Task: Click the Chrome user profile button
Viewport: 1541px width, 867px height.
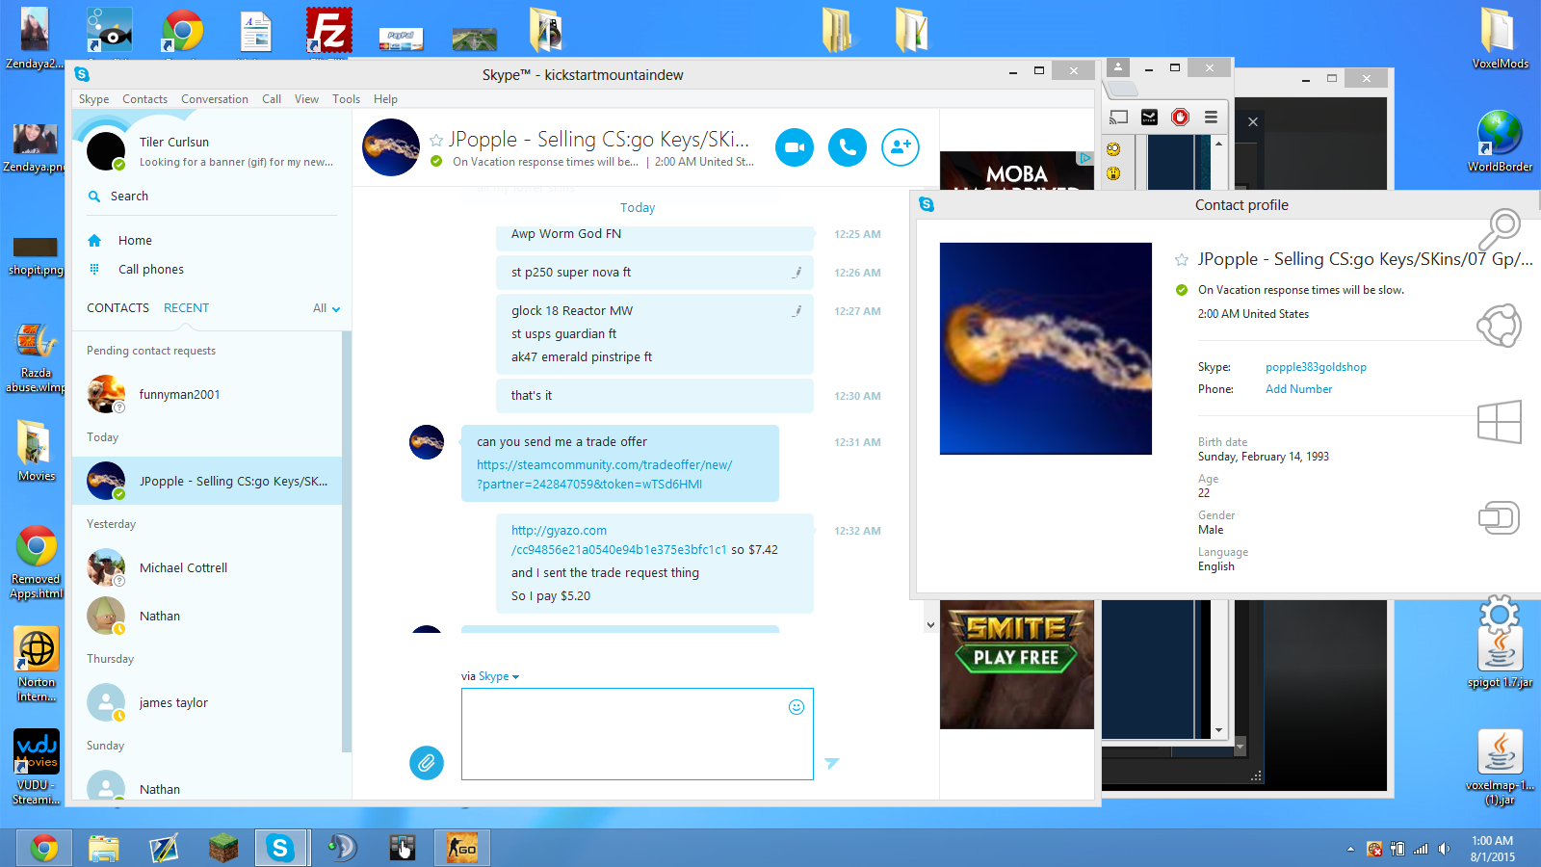Action: click(1118, 67)
